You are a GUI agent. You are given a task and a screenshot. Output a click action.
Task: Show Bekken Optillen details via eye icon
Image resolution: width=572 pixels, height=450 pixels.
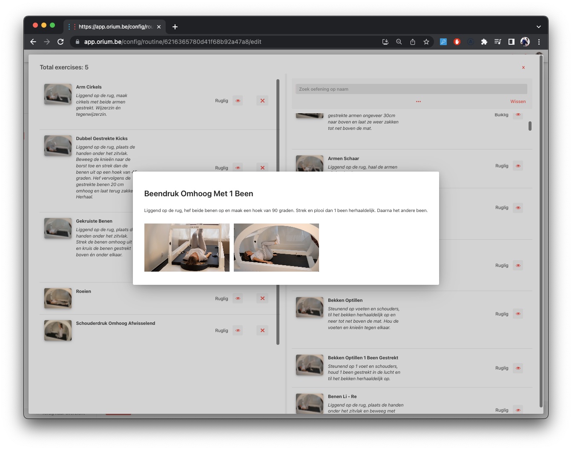tap(518, 314)
